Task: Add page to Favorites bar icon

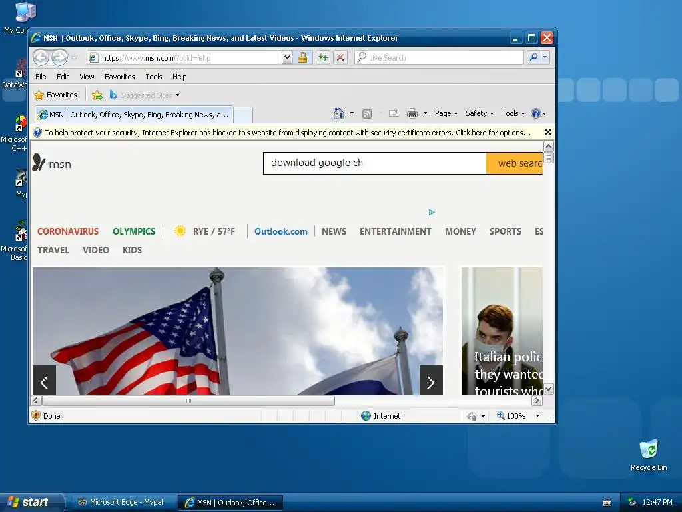Action: pos(97,95)
